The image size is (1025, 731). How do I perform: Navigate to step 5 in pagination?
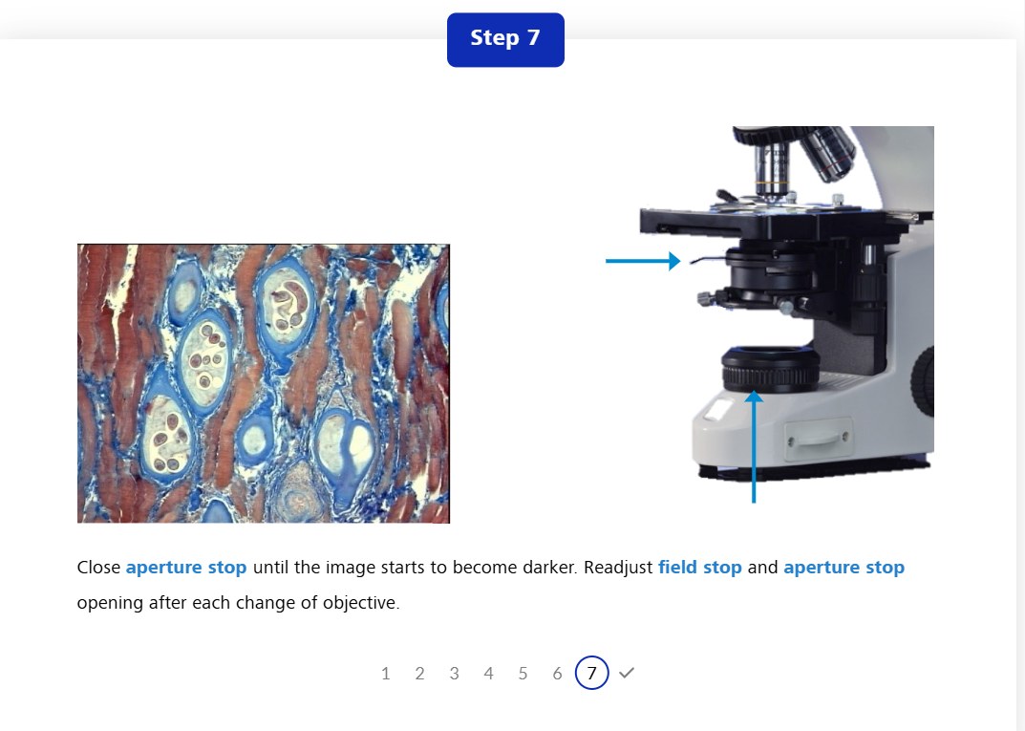523,674
